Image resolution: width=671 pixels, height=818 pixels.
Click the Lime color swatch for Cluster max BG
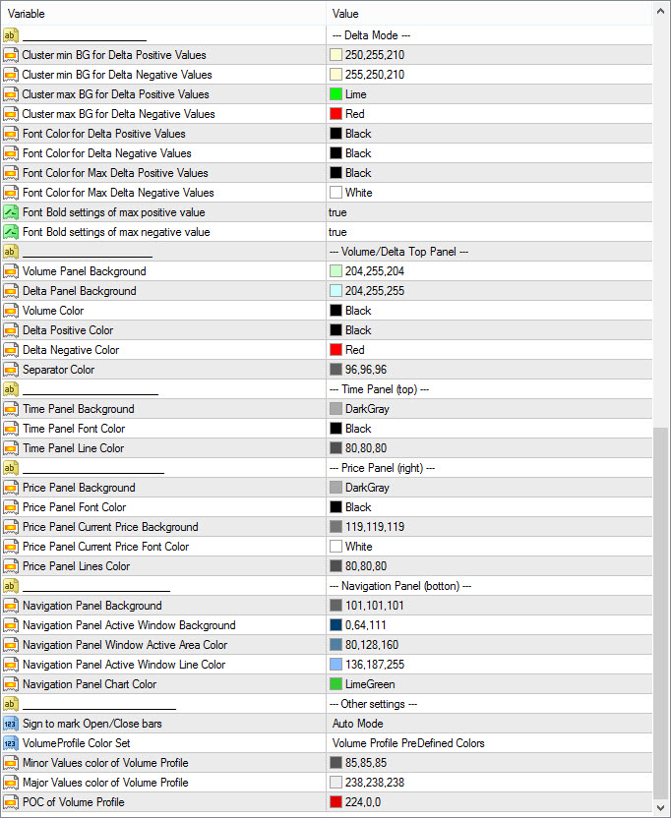336,94
